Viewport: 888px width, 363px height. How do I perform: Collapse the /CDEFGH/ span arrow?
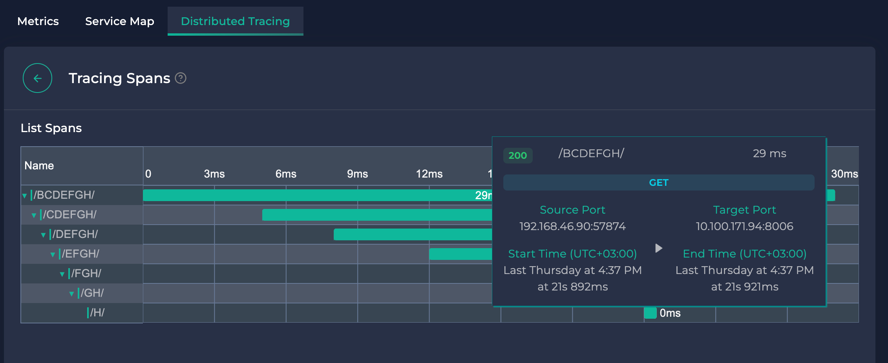(34, 215)
